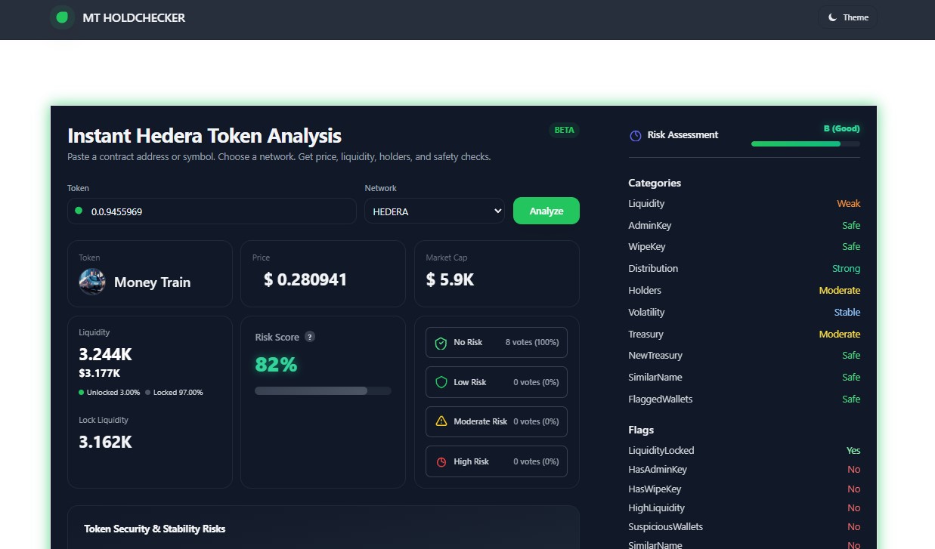
Task: Select HEDERA from the network combo box
Action: pos(435,211)
